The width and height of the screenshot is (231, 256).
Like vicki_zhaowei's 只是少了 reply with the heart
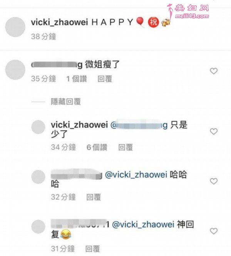214,131
